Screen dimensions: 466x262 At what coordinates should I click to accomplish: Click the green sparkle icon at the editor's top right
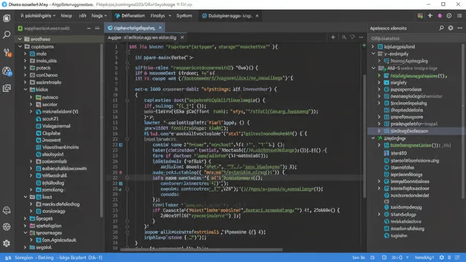point(364,46)
